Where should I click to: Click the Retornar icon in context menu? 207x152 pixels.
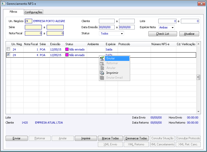[102, 63]
